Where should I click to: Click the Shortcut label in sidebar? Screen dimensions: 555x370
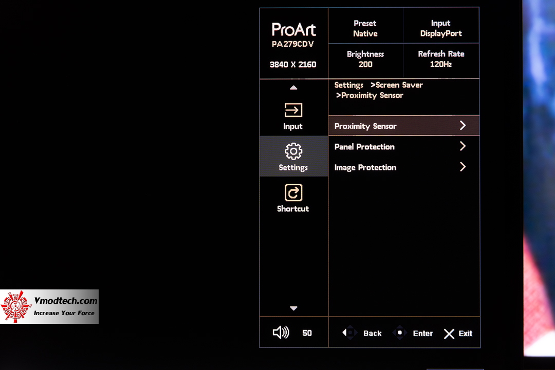pyautogui.click(x=293, y=209)
